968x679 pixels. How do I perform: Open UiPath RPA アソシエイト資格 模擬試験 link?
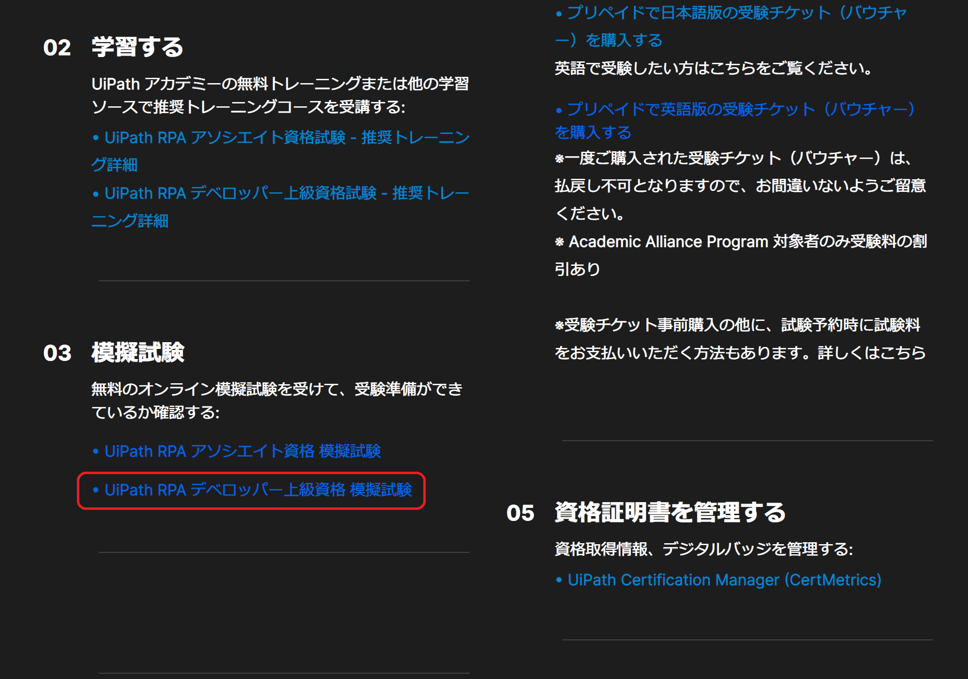pos(237,451)
